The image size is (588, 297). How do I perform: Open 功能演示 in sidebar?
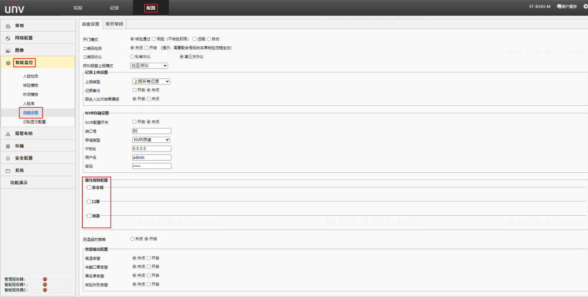[19, 183]
